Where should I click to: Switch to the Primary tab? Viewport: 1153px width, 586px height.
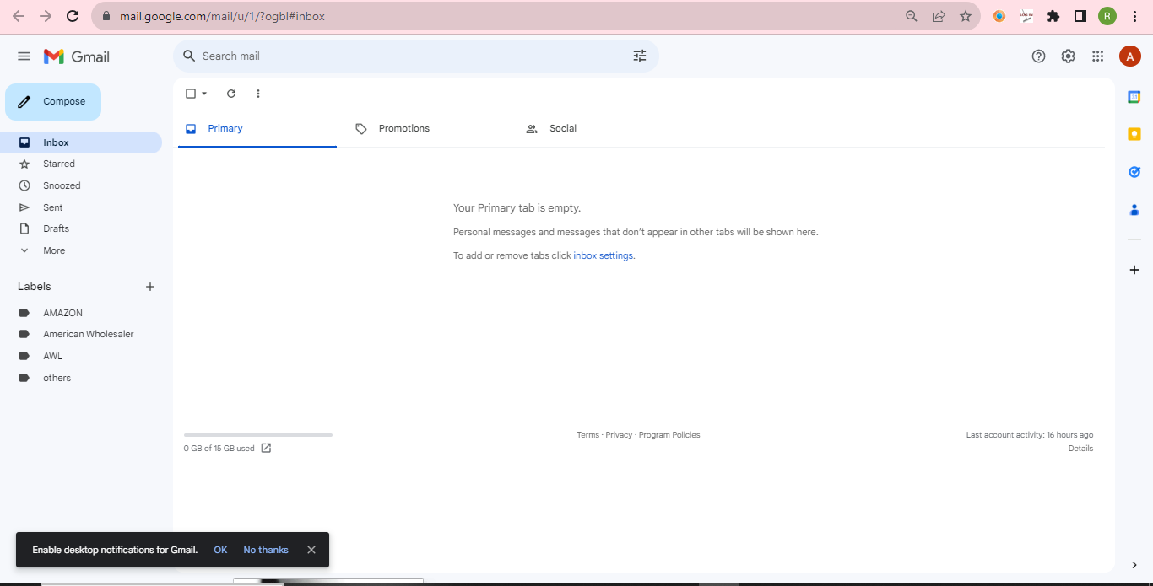[257, 129]
